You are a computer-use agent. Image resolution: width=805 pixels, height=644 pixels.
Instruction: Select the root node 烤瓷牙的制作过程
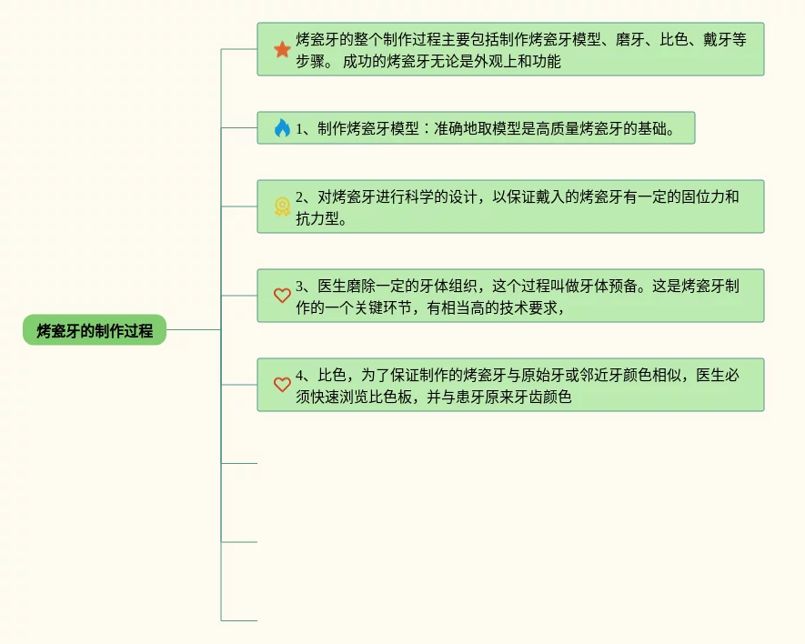(x=95, y=330)
